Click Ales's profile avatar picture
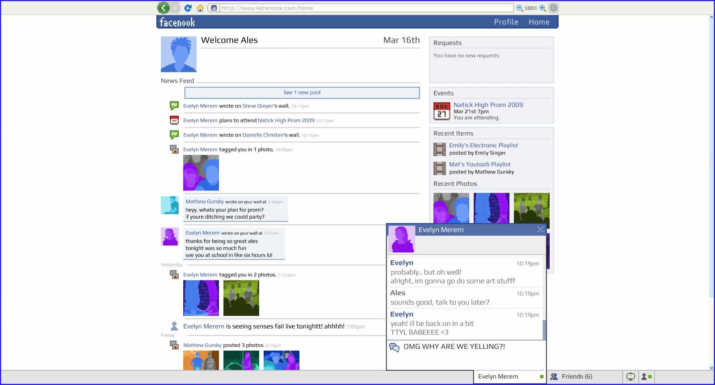Viewport: 715px width, 385px height. point(179,54)
